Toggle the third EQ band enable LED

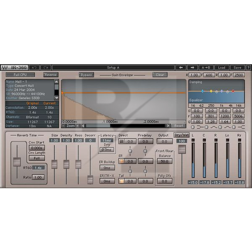pos(220,127)
